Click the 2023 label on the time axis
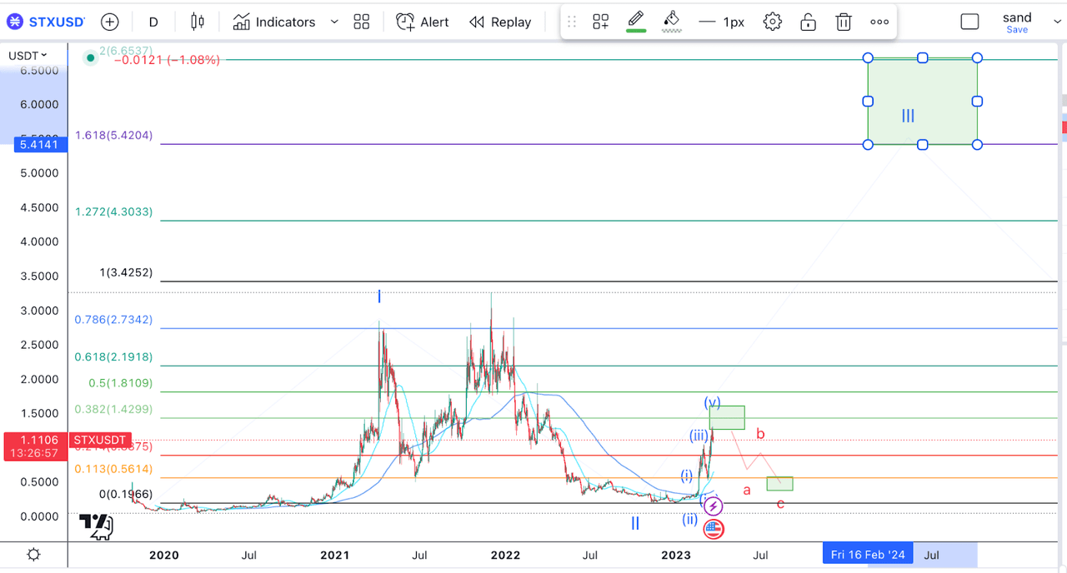1067x573 pixels. pos(676,555)
